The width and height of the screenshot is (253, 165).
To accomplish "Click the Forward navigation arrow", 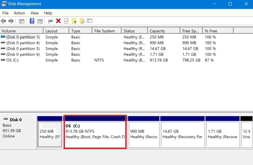I will point(11,21).
